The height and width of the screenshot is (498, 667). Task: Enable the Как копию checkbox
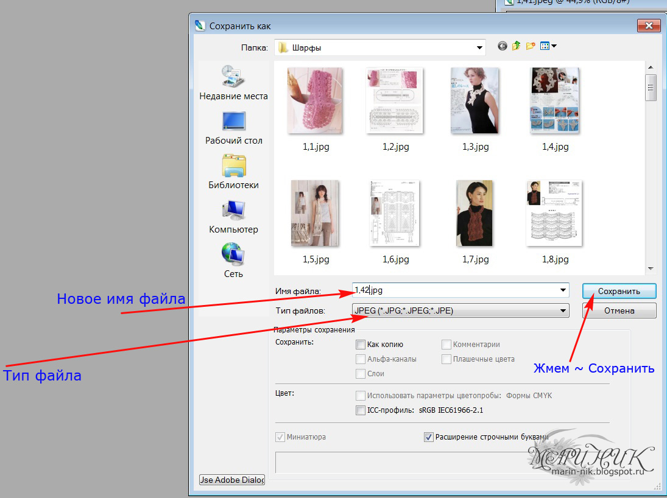tap(360, 345)
